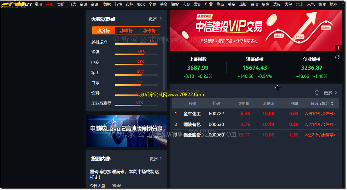Viewport: 347px width, 190px height.
Task: Expand 更多 in the stock list panel
Action: click(x=330, y=93)
